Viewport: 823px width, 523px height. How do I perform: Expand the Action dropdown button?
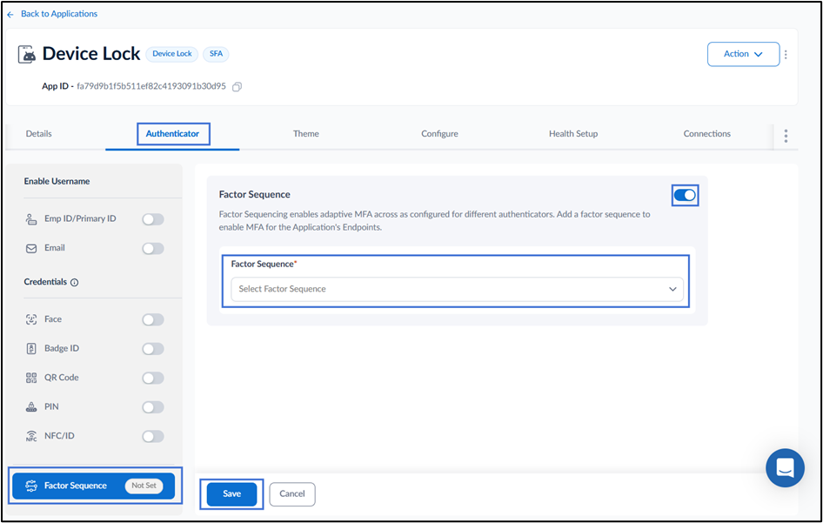pos(743,54)
